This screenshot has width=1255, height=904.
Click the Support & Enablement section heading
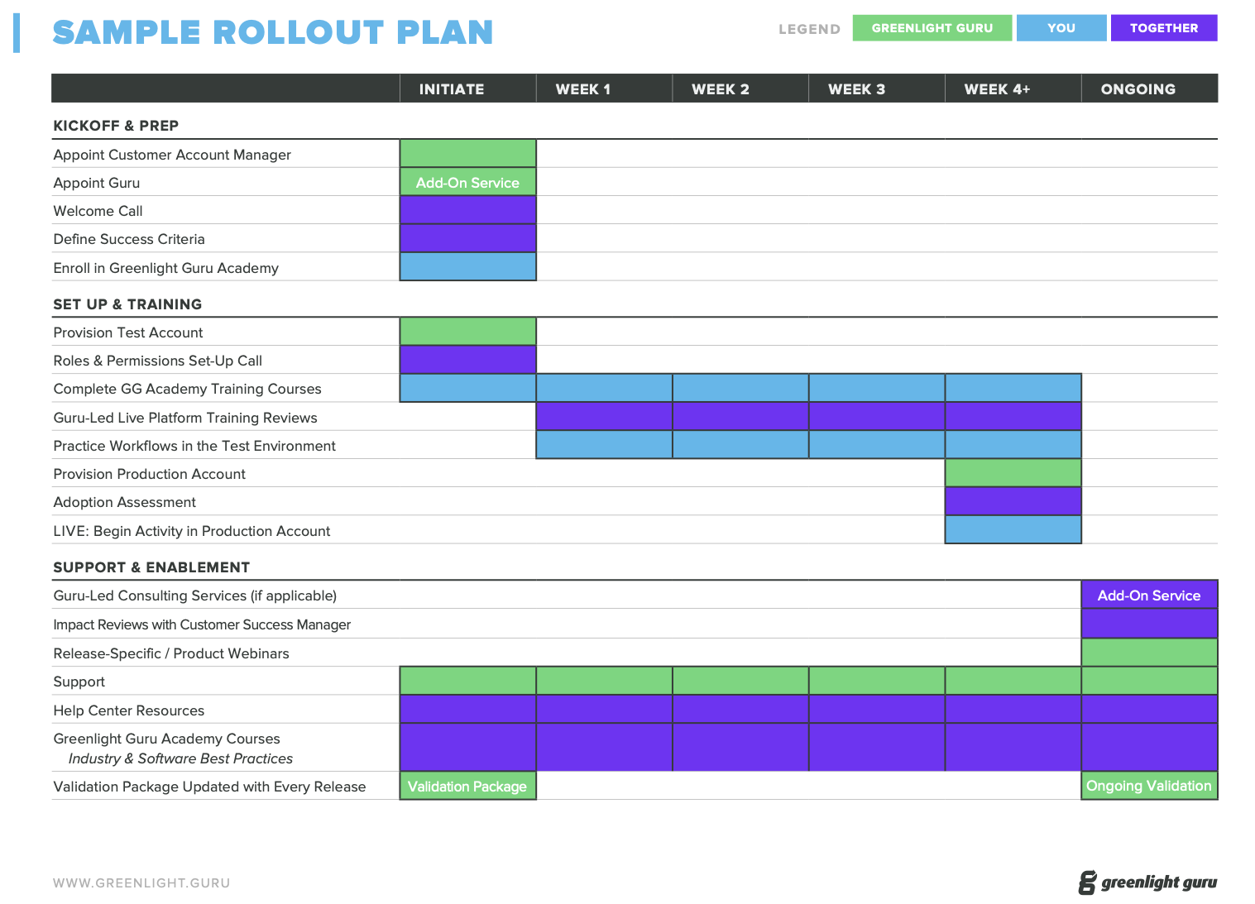point(151,567)
